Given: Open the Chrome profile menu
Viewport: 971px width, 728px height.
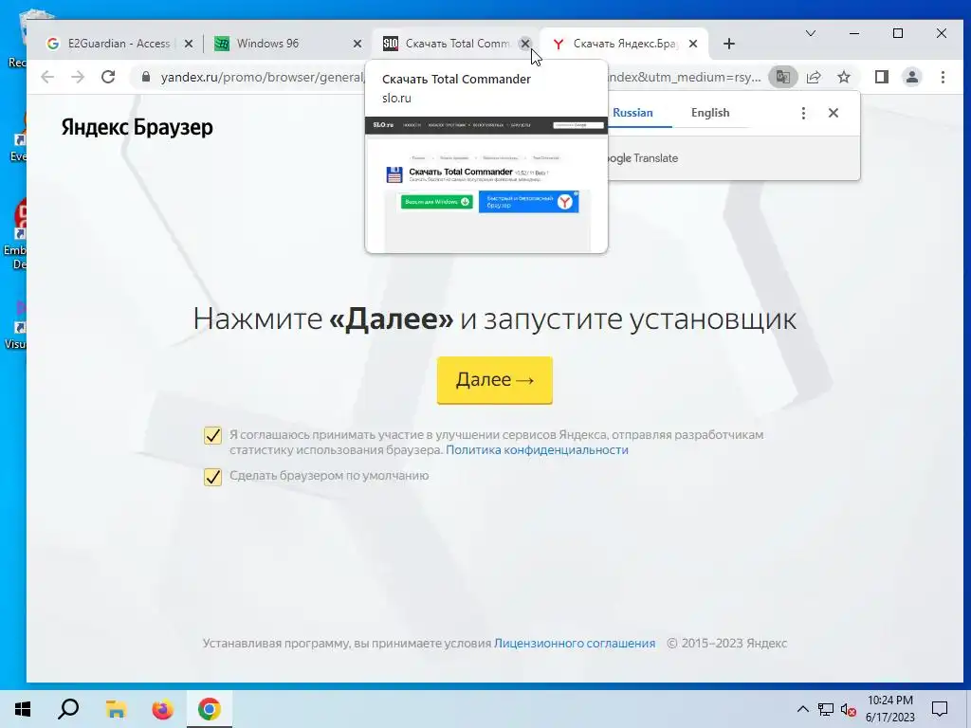Looking at the screenshot, I should point(912,77).
